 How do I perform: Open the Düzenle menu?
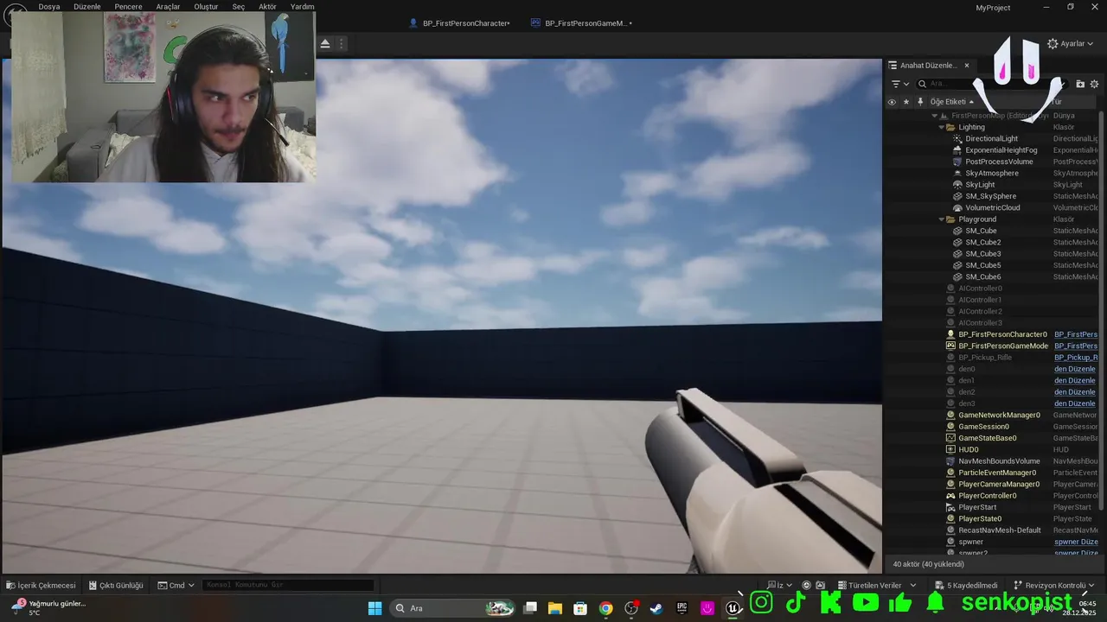click(87, 6)
